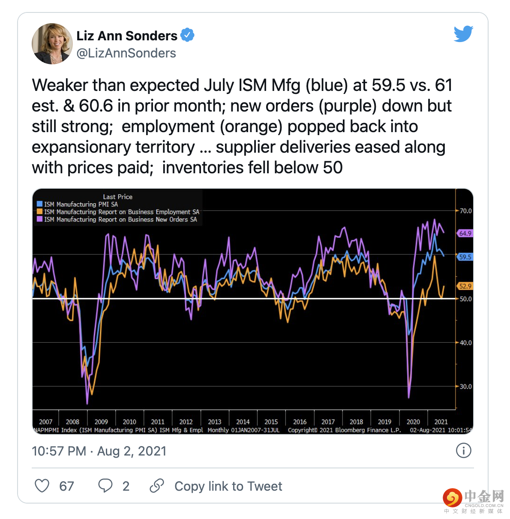Click the Liz Ann Sonders display name

(x=127, y=36)
